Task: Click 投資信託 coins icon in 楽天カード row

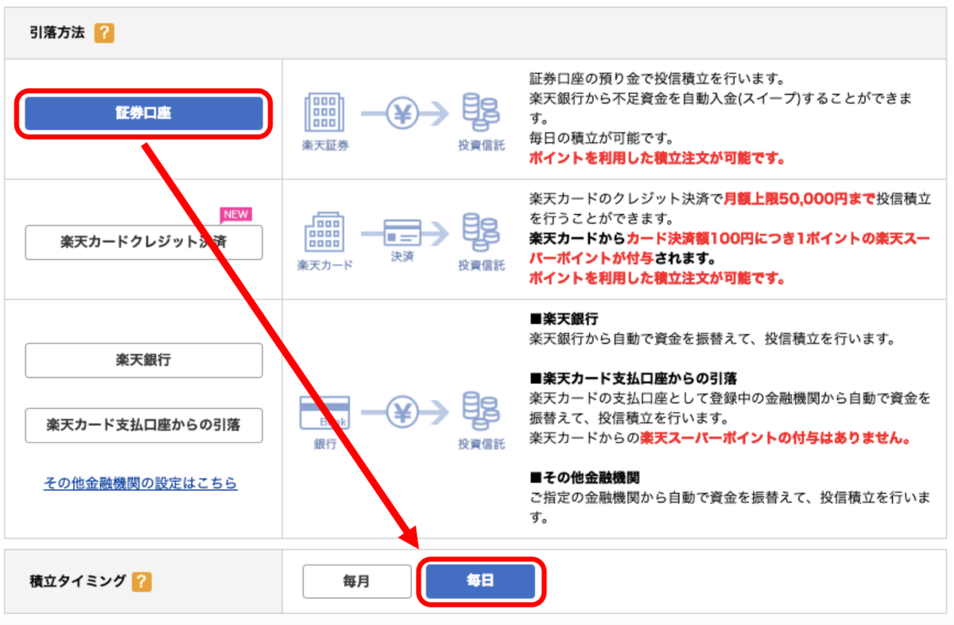Action: (x=481, y=232)
